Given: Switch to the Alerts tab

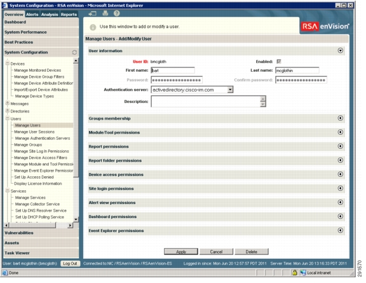Looking at the screenshot, I should coord(32,14).
